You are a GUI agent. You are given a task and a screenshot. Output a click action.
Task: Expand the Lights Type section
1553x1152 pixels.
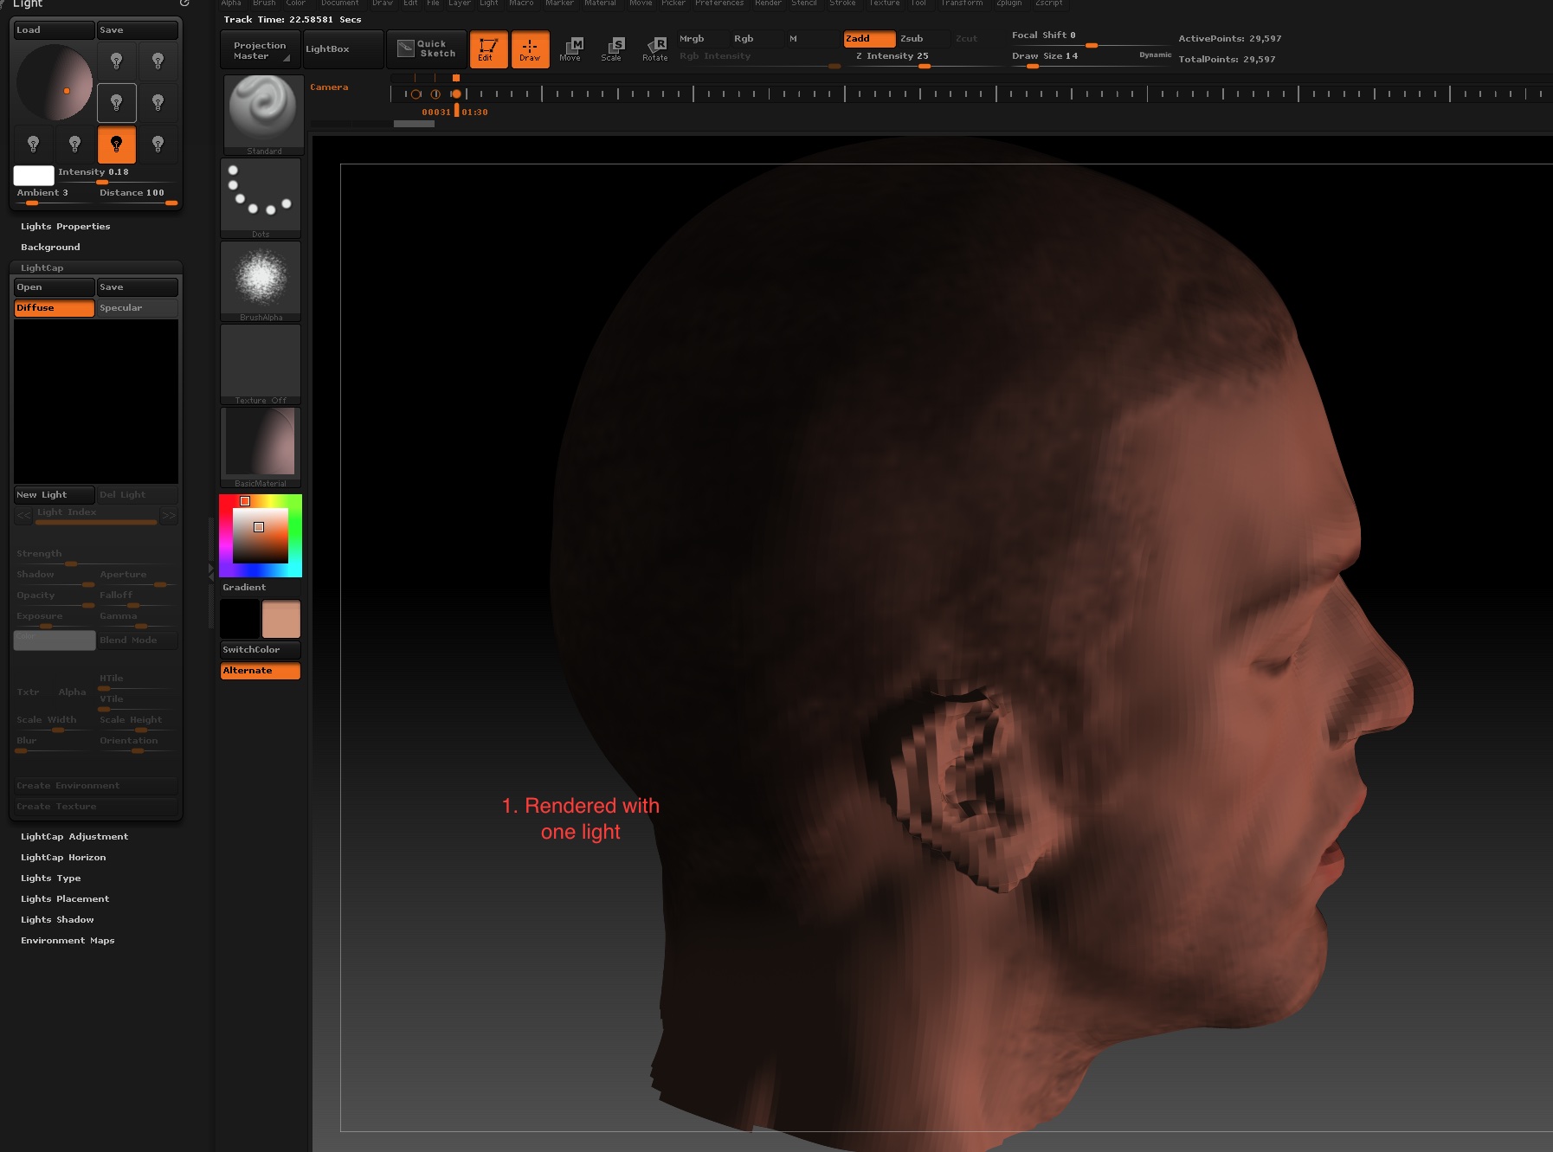[x=51, y=878]
